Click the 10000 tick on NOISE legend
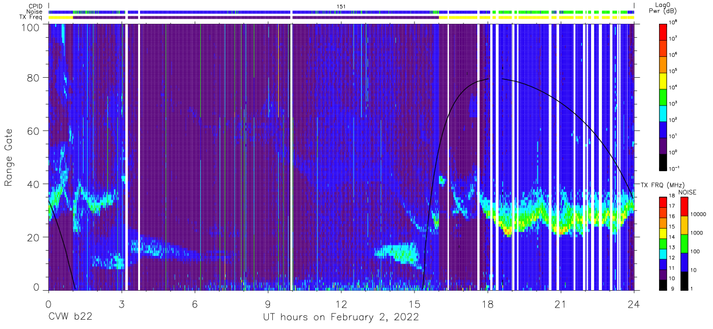Image resolution: width=713 pixels, height=329 pixels. coord(698,214)
